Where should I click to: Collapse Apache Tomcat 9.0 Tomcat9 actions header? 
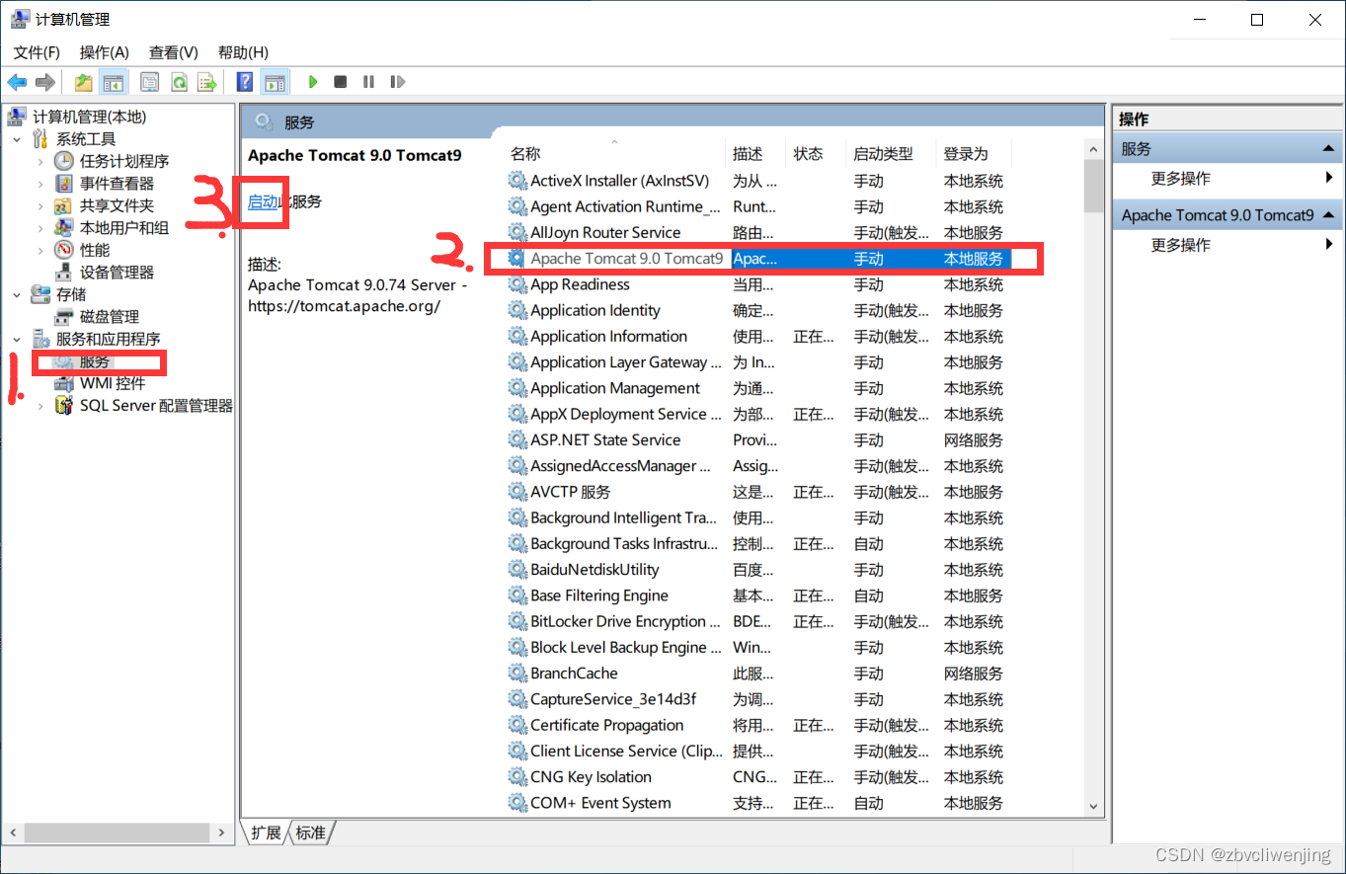[x=1228, y=215]
